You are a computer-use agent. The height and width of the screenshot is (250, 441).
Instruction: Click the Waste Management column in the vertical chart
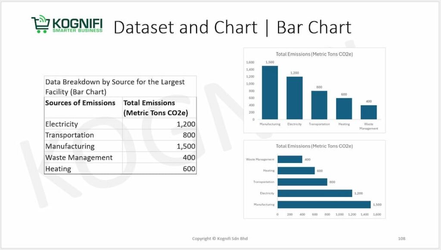(369, 112)
